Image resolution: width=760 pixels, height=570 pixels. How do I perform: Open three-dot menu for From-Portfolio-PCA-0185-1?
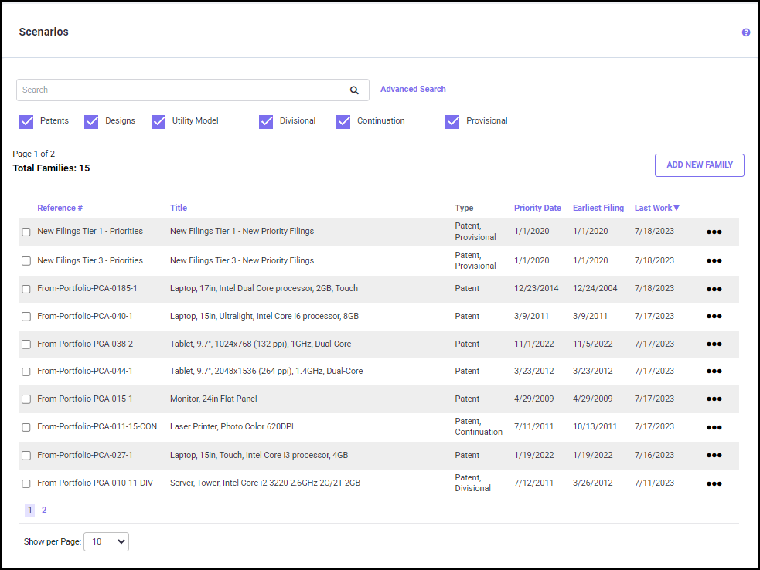tap(714, 289)
